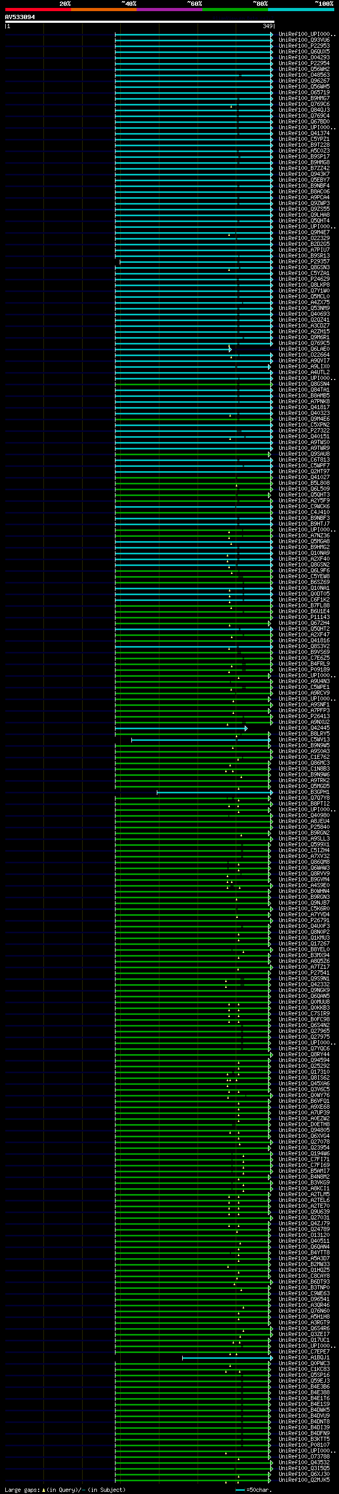Viewport: 339px width, 1494px height.
Task: Select the UniRef100_Q9S9N1 entry
Action: (x=304, y=979)
